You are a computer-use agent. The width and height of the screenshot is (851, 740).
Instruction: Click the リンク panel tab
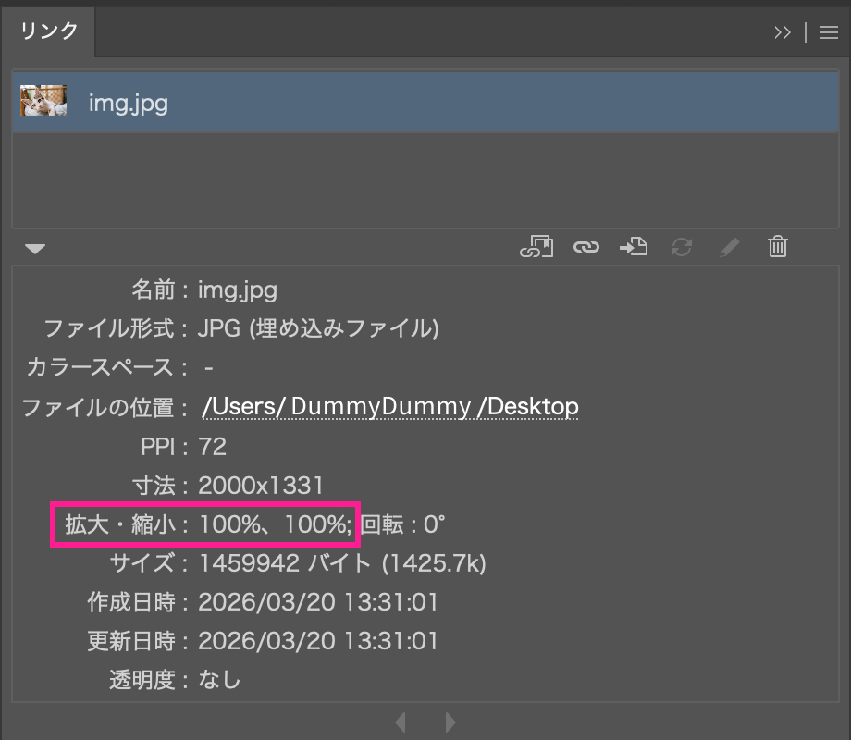[x=49, y=31]
